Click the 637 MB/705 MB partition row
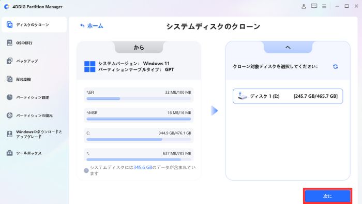Screen dimensions: 362x204 click(x=139, y=155)
